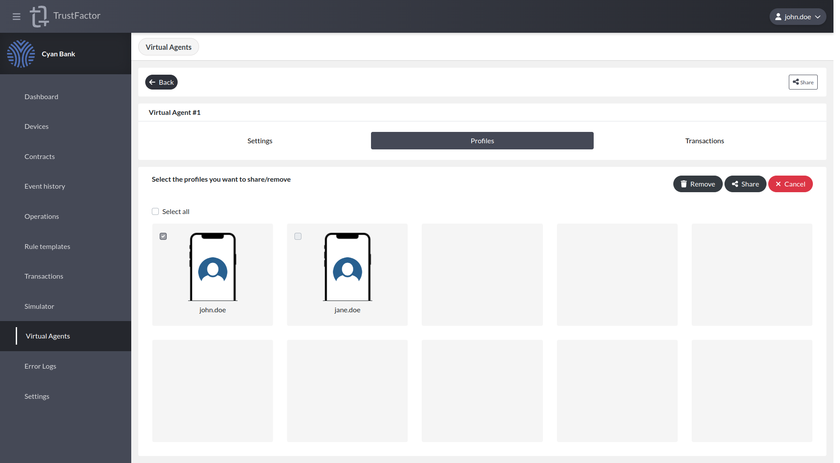Switch to the Settings tab
This screenshot has width=840, height=463.
click(259, 141)
